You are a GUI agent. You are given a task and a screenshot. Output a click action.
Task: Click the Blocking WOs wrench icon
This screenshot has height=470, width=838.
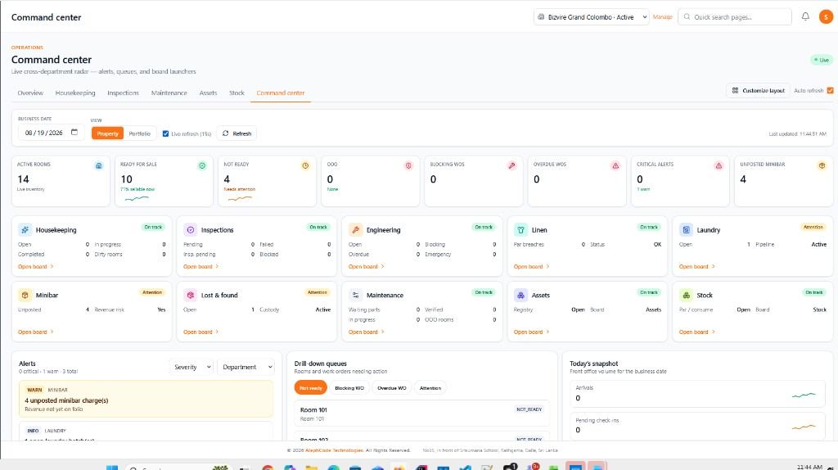tap(512, 165)
